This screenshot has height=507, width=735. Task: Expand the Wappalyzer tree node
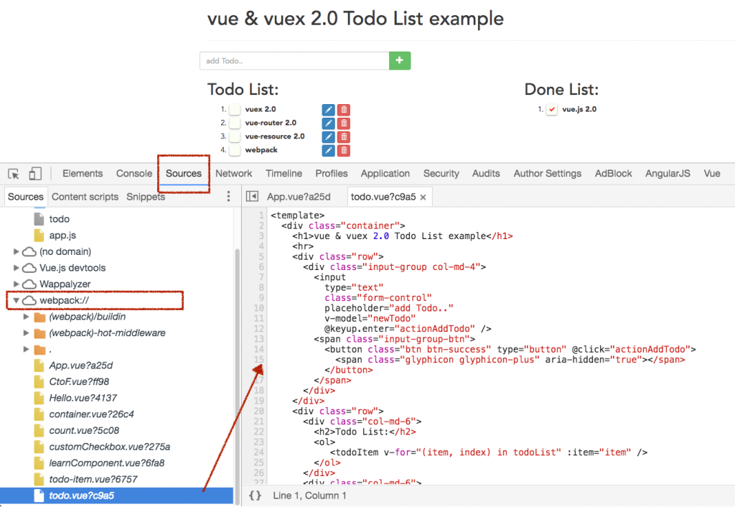coord(17,284)
